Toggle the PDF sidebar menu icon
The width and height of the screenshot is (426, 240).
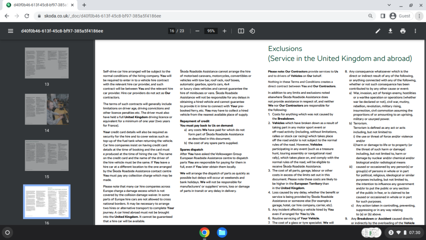coord(11,31)
